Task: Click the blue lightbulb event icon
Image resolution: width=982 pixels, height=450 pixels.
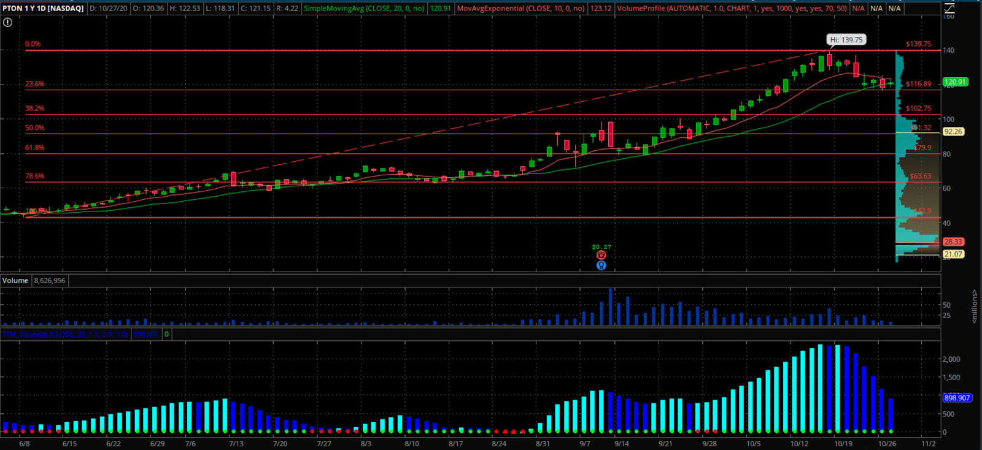Action: pyautogui.click(x=601, y=265)
